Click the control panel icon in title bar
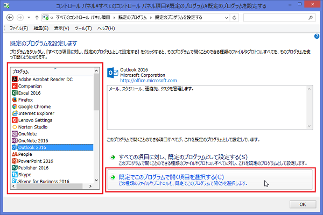This screenshot has height=215, width=323. click(6, 5)
